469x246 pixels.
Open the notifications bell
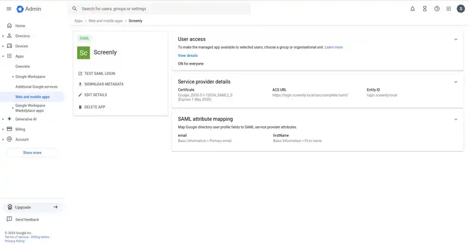413,9
